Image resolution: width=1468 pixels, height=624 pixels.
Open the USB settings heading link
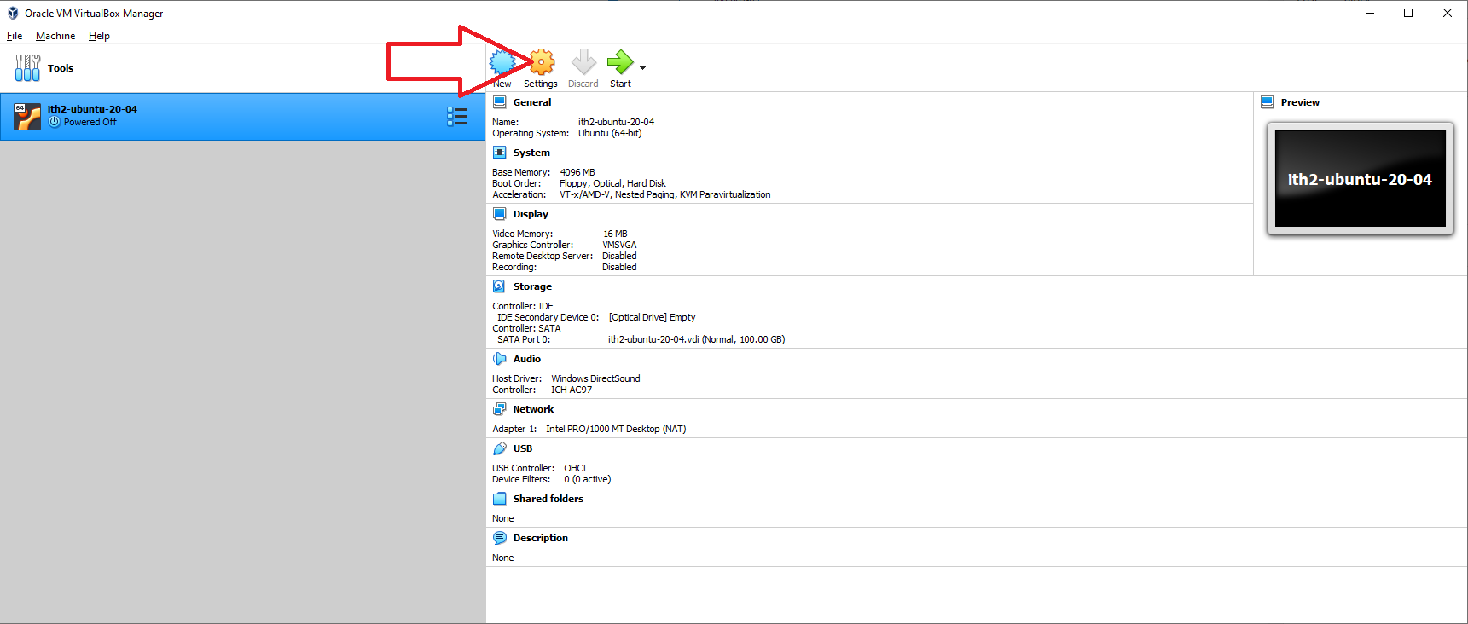click(x=523, y=448)
